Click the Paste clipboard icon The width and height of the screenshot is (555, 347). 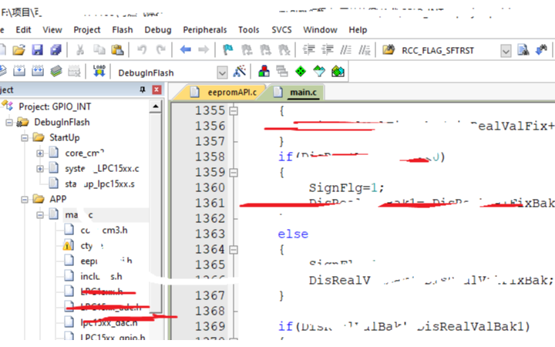point(117,50)
